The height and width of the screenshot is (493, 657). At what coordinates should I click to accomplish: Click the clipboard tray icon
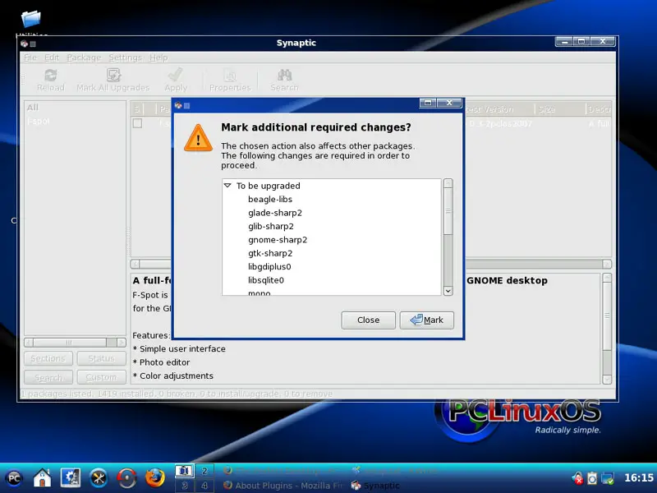[592, 478]
